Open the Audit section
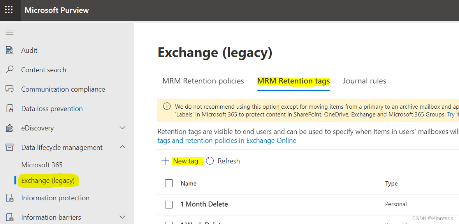This screenshot has width=459, height=224. (x=29, y=50)
